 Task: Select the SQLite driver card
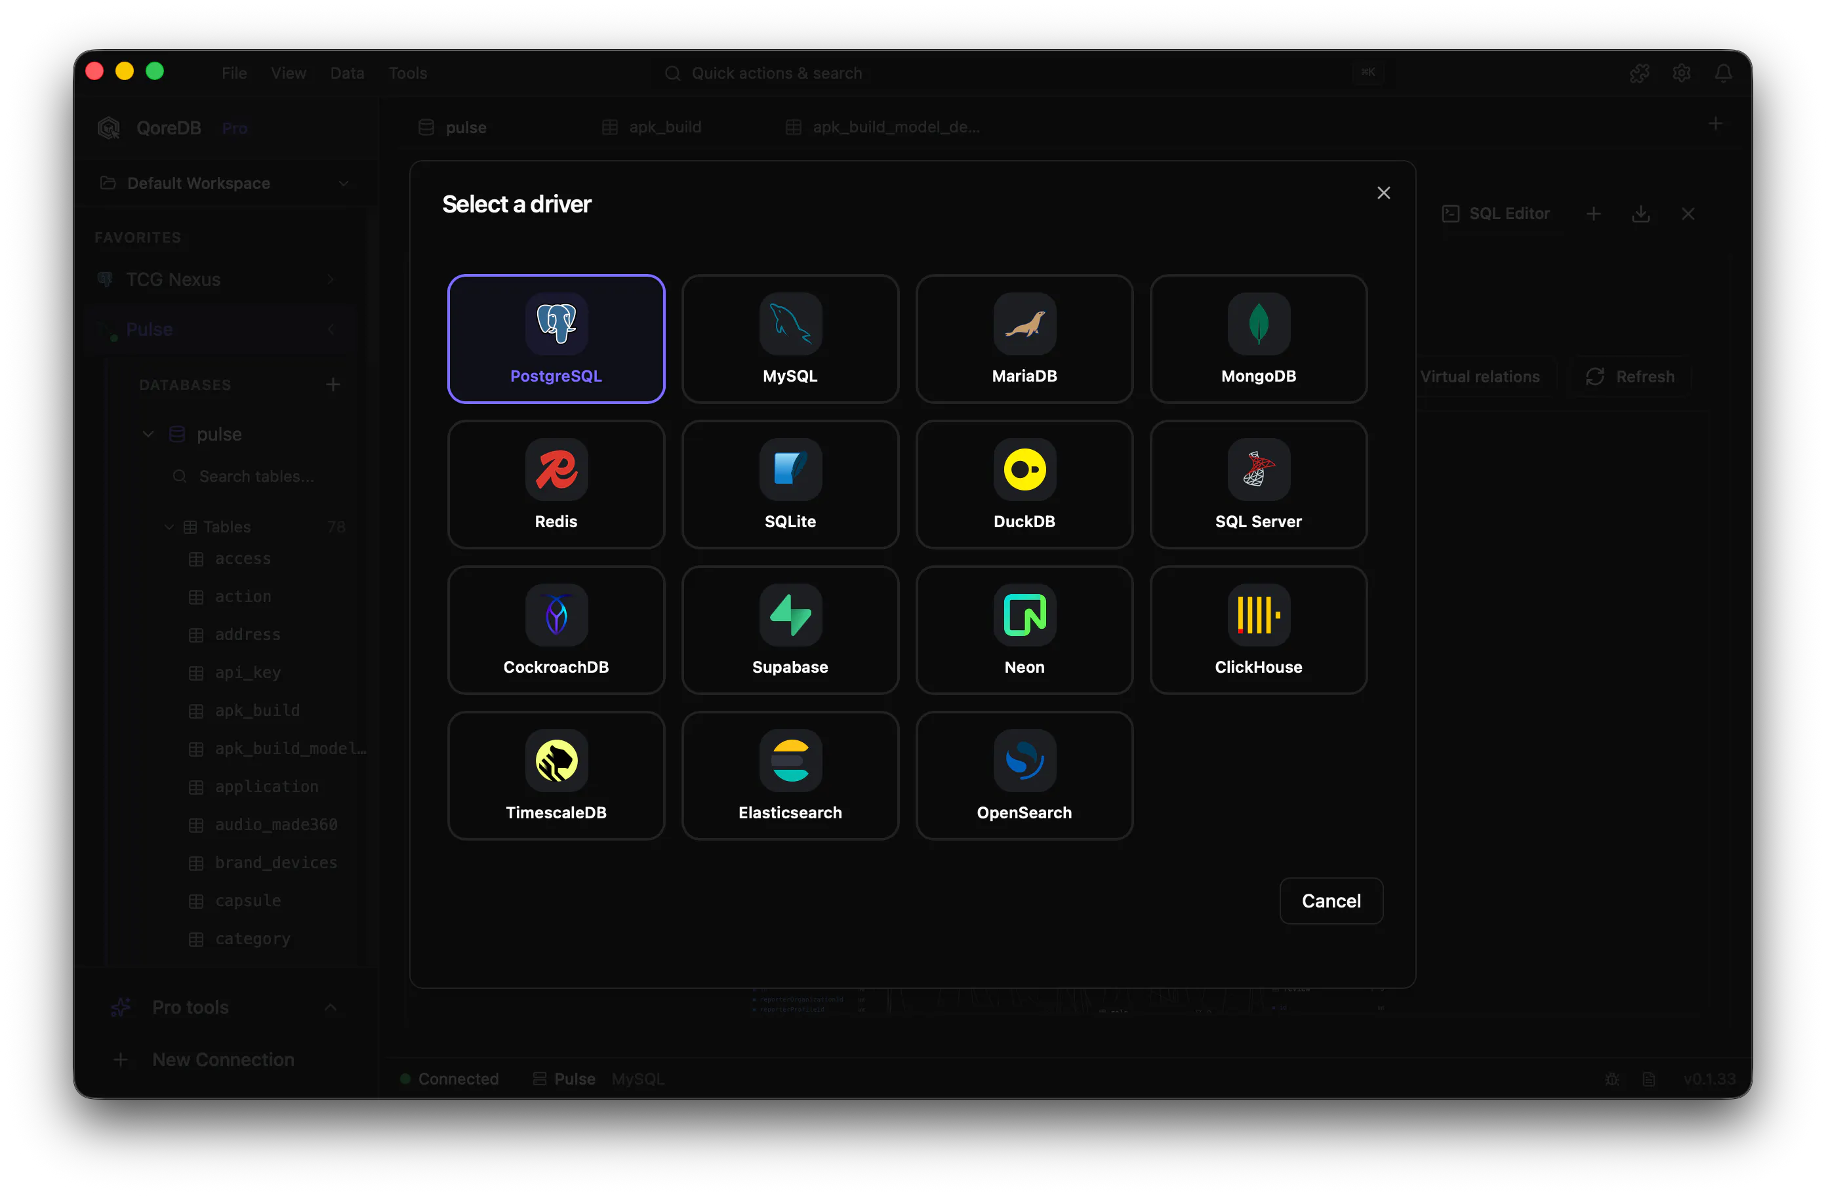click(790, 484)
